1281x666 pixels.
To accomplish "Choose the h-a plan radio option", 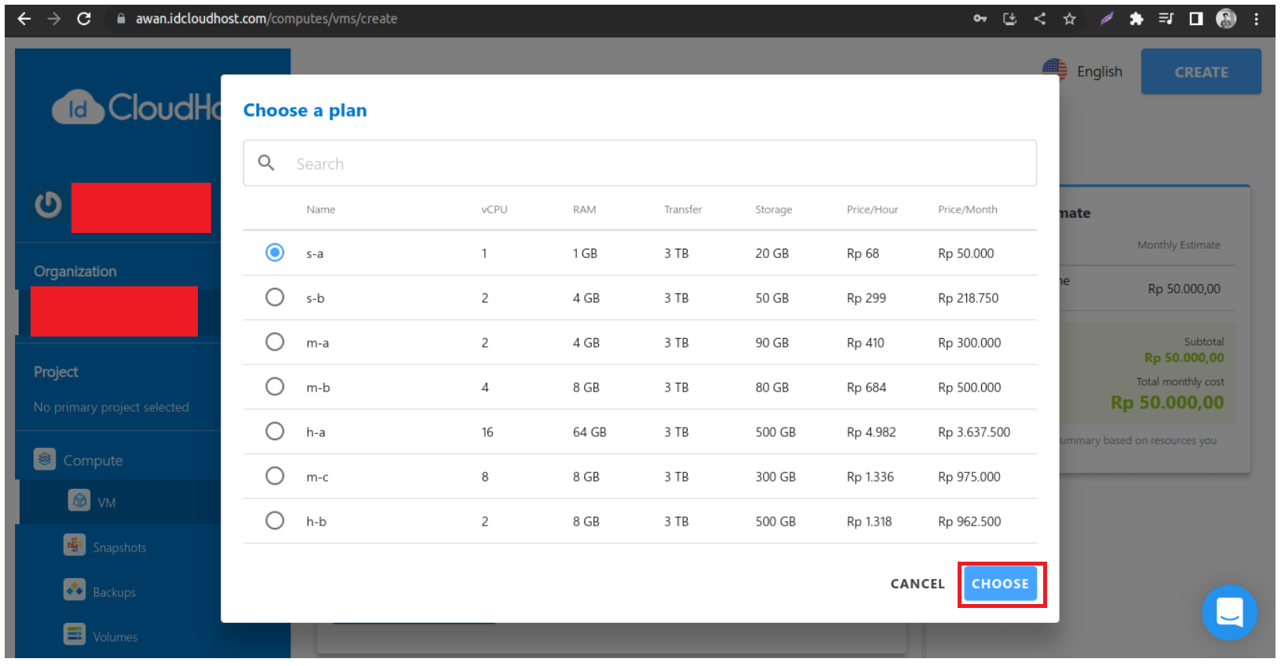I will (275, 431).
